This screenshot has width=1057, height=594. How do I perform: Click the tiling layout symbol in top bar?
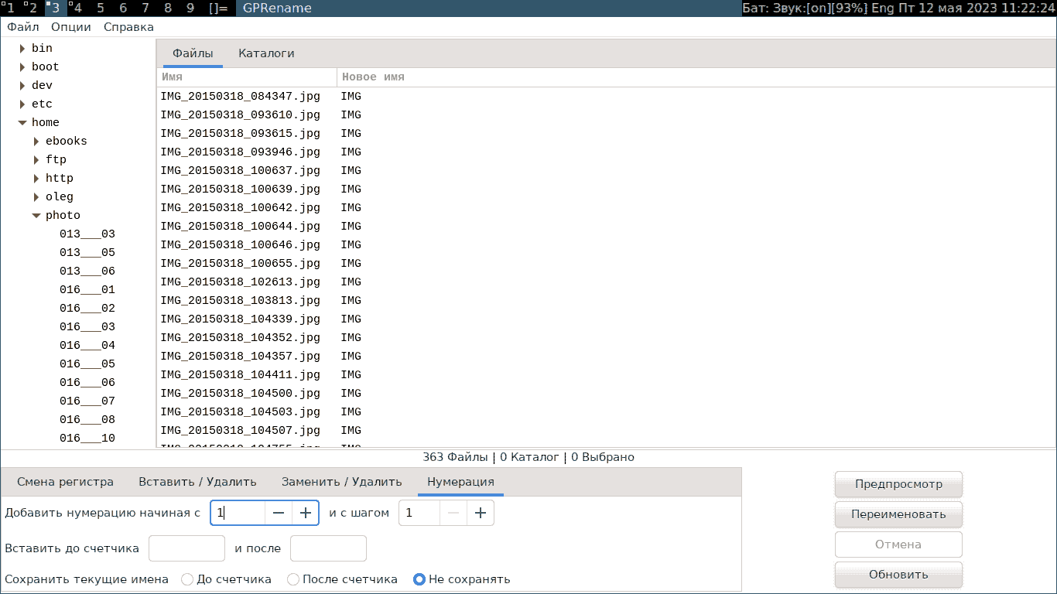click(x=218, y=8)
